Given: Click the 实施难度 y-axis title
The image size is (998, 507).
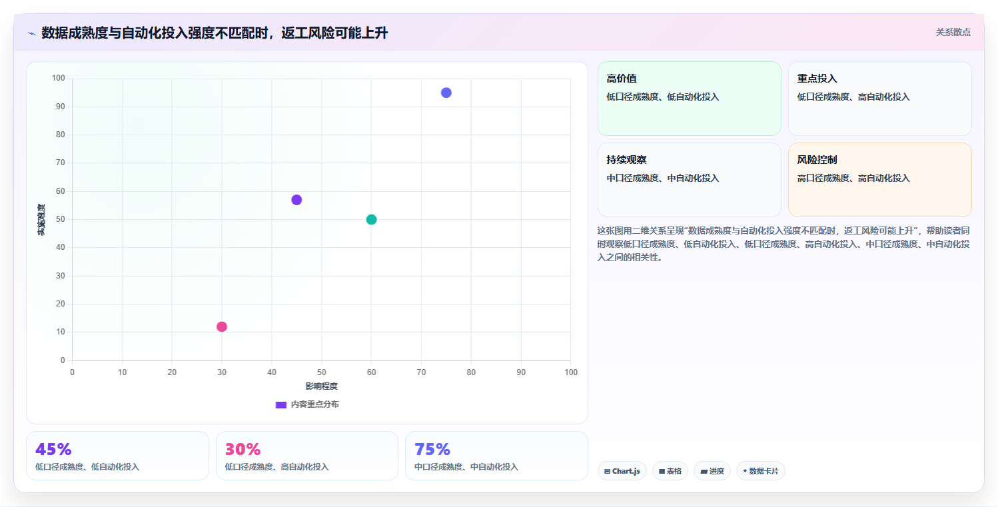Looking at the screenshot, I should tap(41, 220).
